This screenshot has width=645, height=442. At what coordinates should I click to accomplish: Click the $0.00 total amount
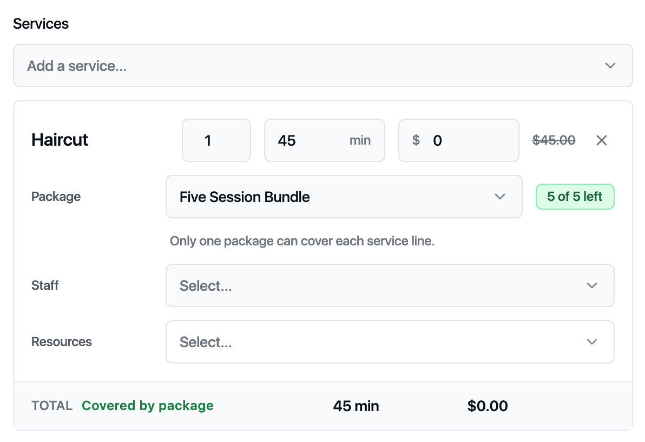pos(488,406)
